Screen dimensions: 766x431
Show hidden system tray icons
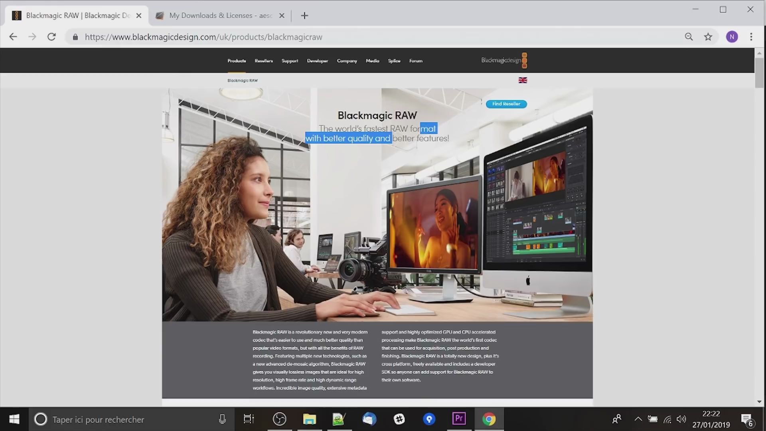638,419
